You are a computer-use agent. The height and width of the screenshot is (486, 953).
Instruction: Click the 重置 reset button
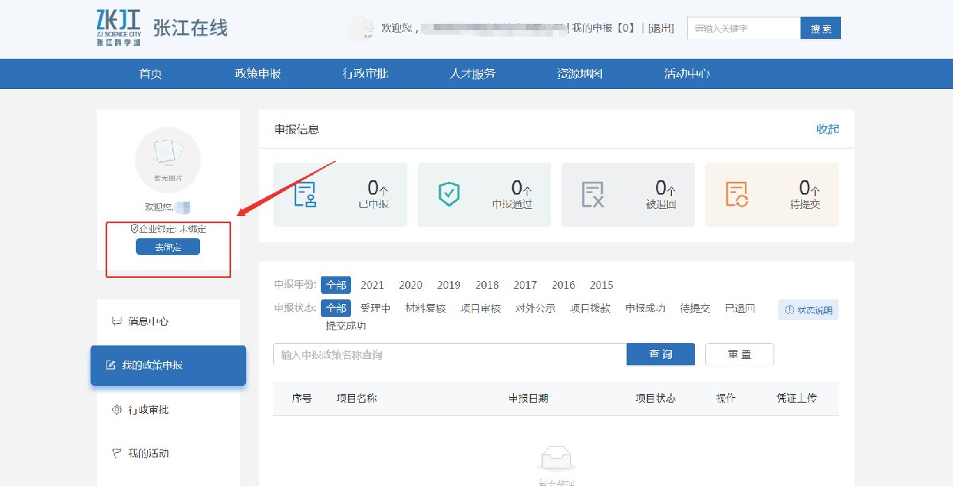tap(739, 354)
